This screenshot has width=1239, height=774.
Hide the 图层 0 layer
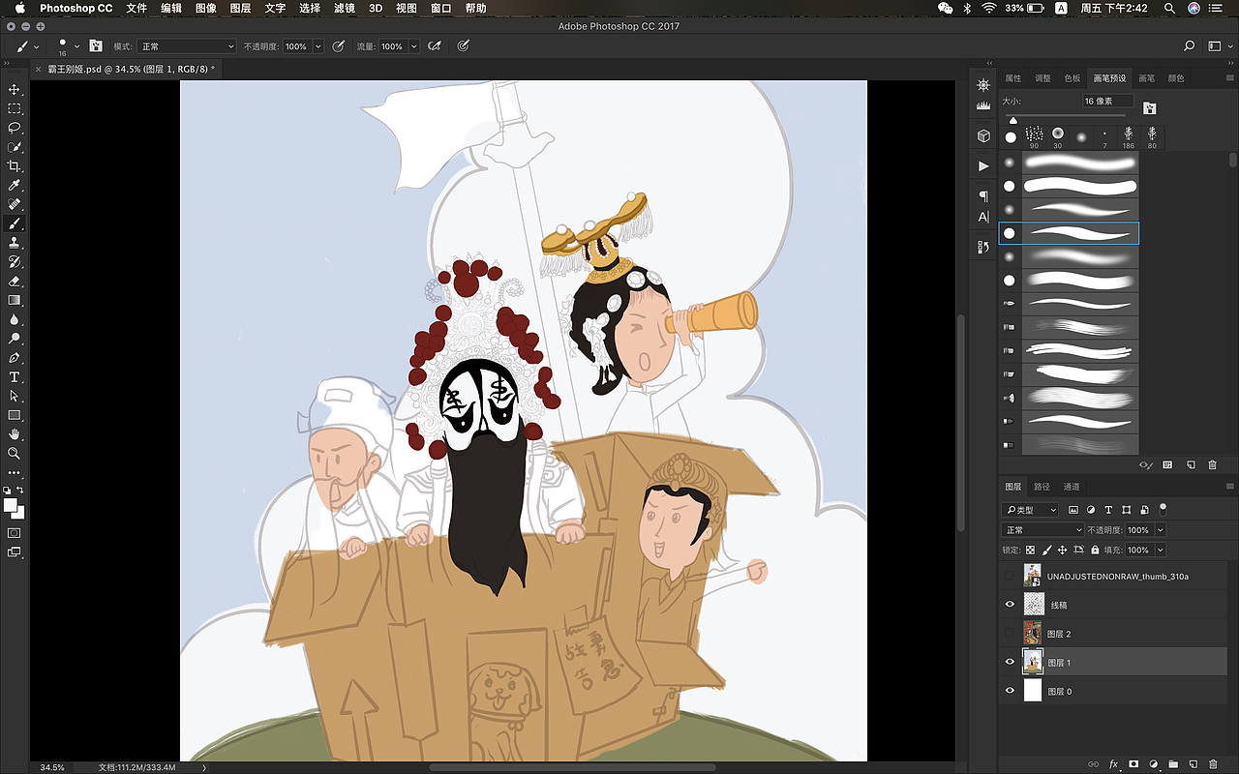pyautogui.click(x=1010, y=692)
